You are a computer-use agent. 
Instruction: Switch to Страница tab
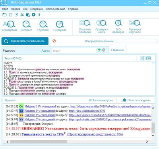117,50
